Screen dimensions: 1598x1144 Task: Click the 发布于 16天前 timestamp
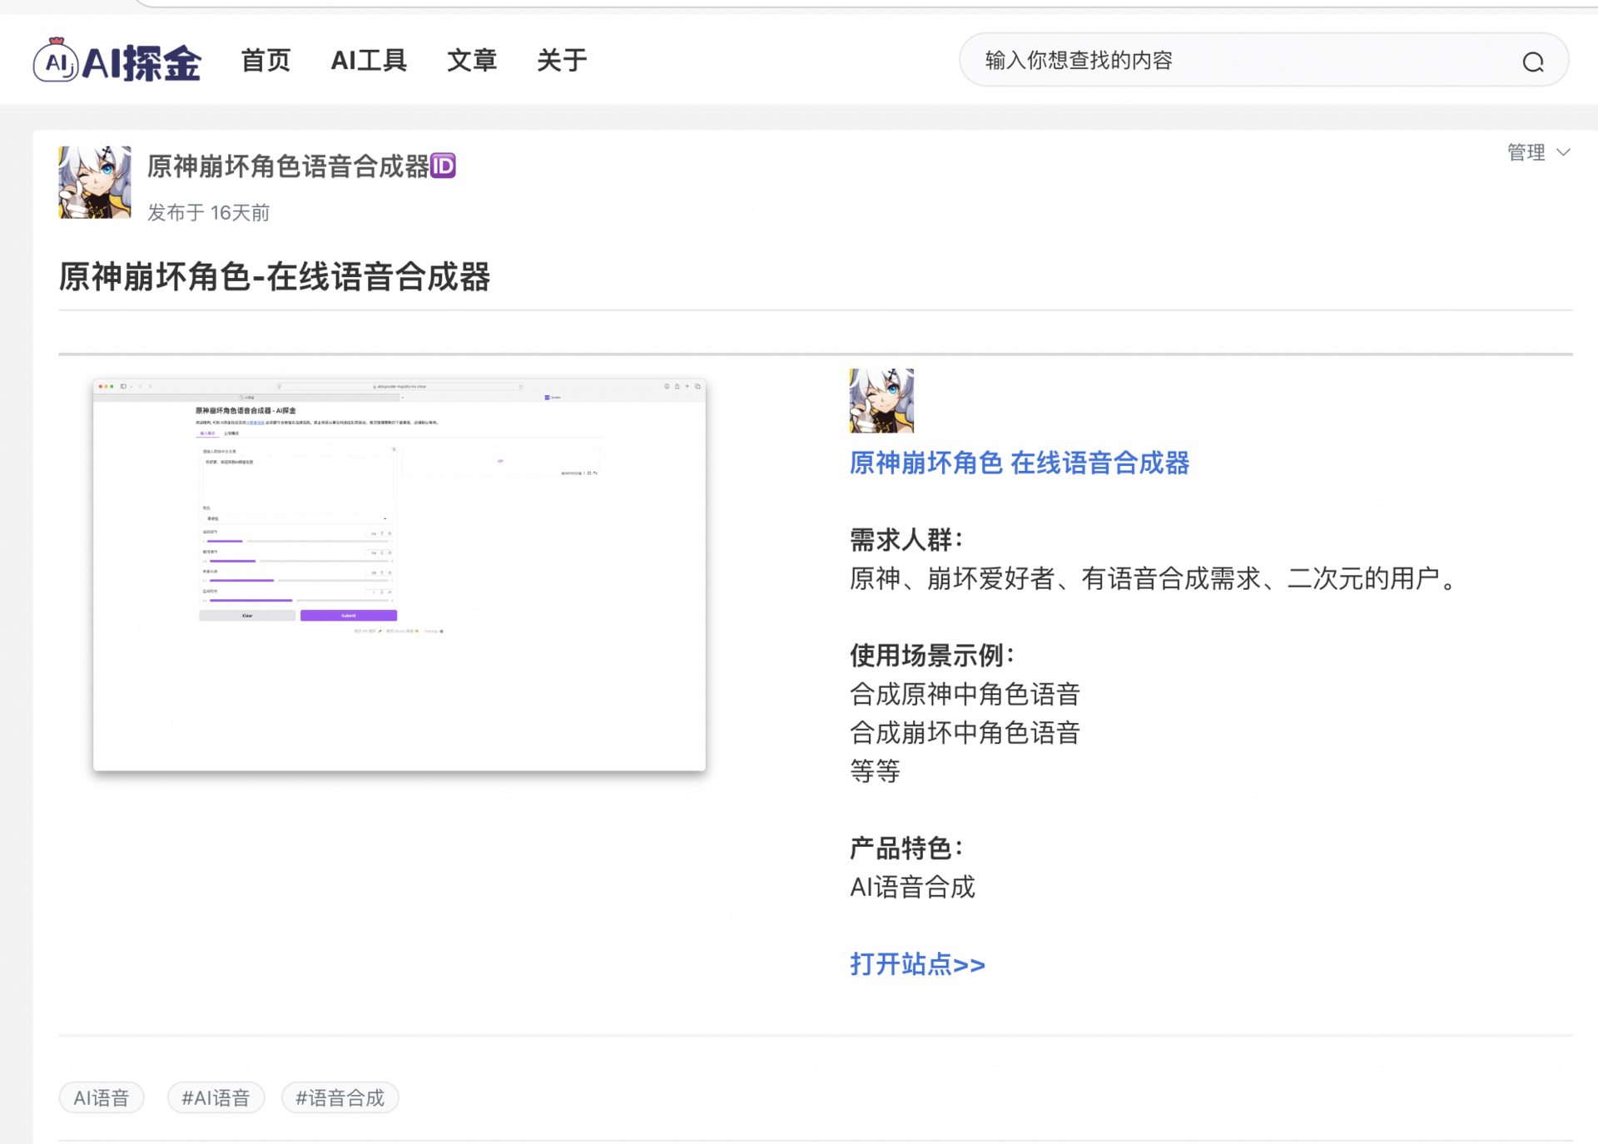(x=209, y=213)
